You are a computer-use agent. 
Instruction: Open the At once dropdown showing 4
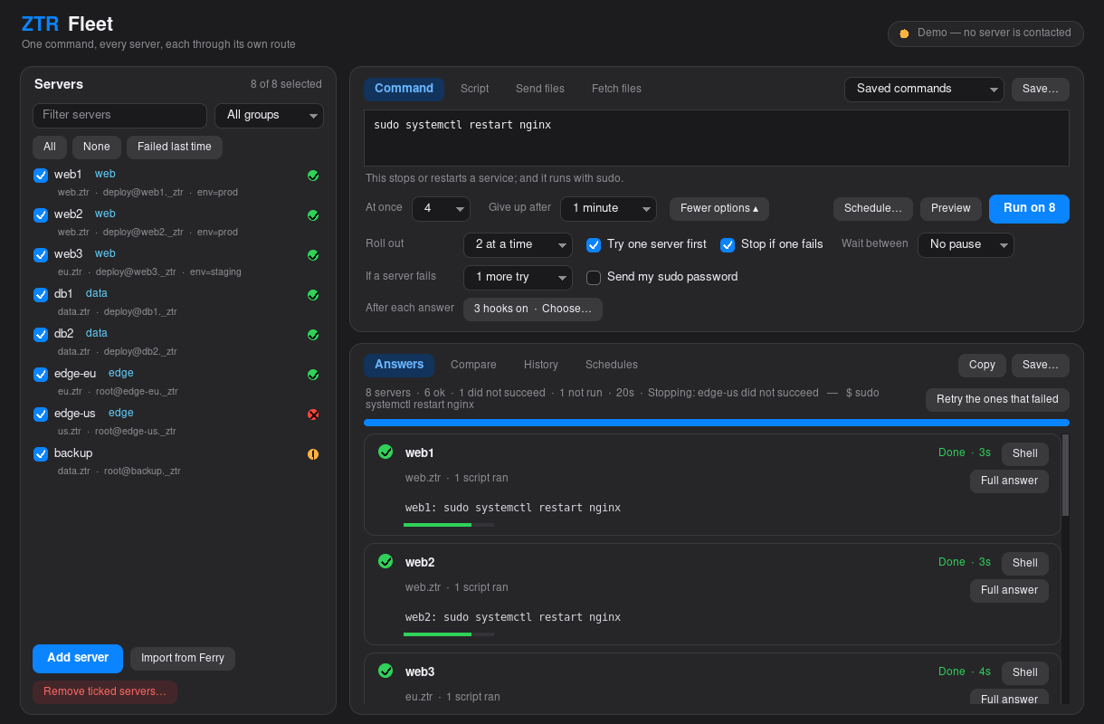tap(441, 209)
